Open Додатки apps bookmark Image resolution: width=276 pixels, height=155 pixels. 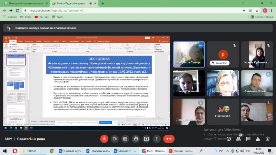pos(10,17)
